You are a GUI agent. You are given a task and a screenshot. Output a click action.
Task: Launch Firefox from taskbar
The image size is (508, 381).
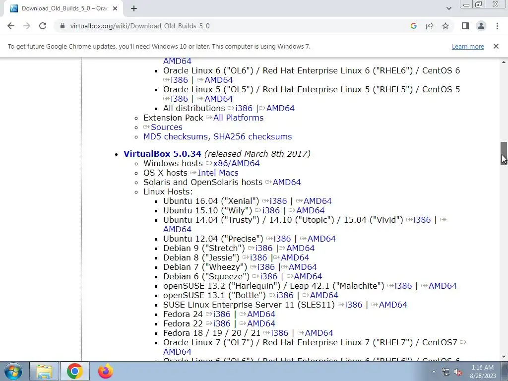click(x=105, y=371)
